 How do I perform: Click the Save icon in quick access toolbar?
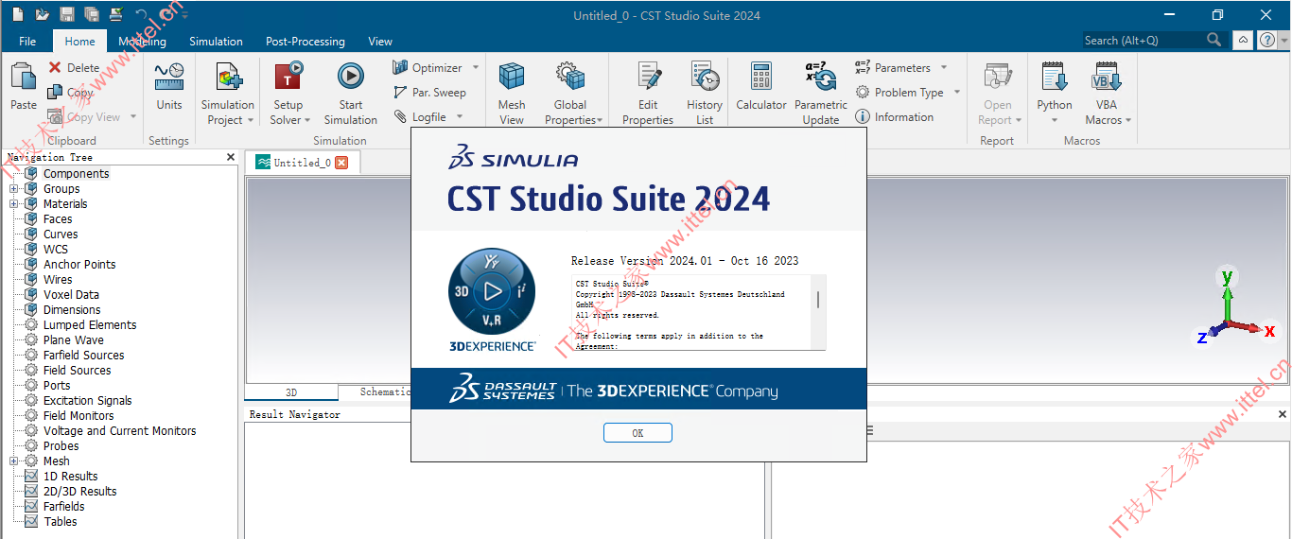67,14
